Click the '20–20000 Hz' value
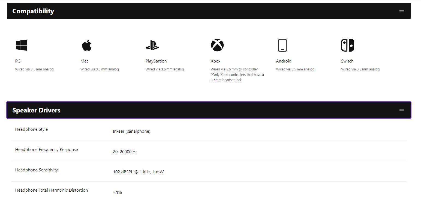The width and height of the screenshot is (421, 211). (x=125, y=152)
